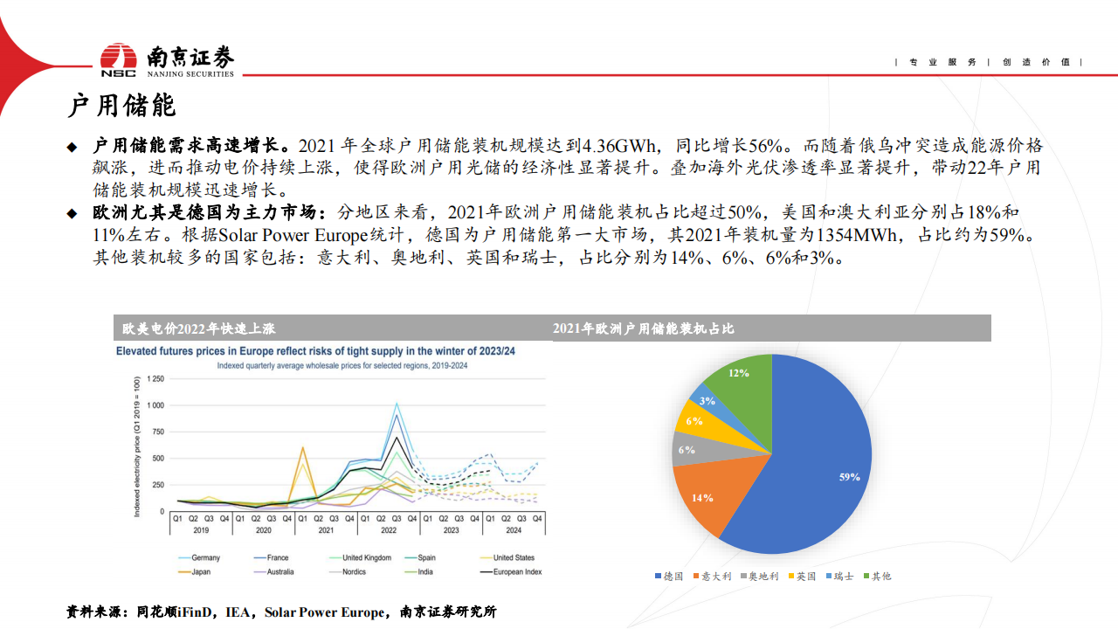Click the 欧美电价2022年快速上涨 chart header
Viewport: 1118px width, 629px height.
[x=199, y=328]
